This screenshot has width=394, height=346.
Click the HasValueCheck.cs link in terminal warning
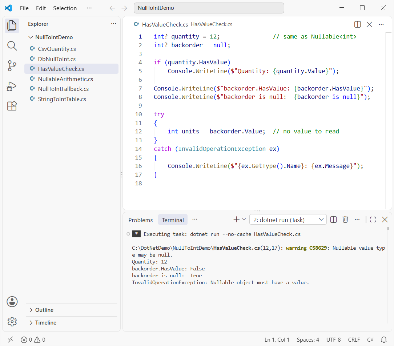237,248
